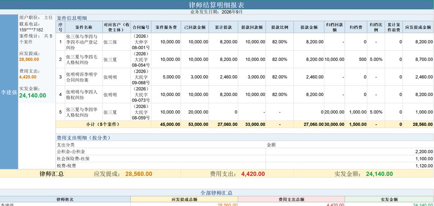434x206 pixels.
Task: Click the 提款回款额 column header
Action: tap(252, 28)
